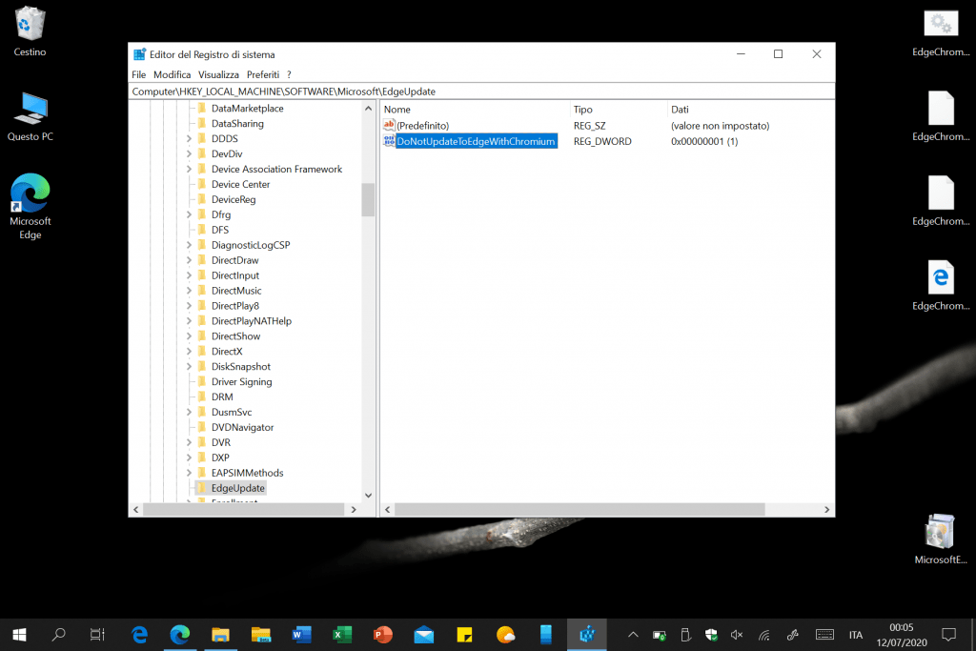Click the registry path address bar
The height and width of the screenshot is (651, 976).
click(481, 92)
